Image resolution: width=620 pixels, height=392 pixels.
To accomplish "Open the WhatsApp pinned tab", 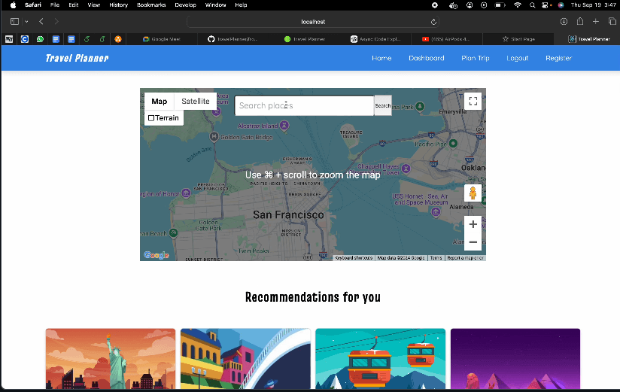I will click(40, 39).
